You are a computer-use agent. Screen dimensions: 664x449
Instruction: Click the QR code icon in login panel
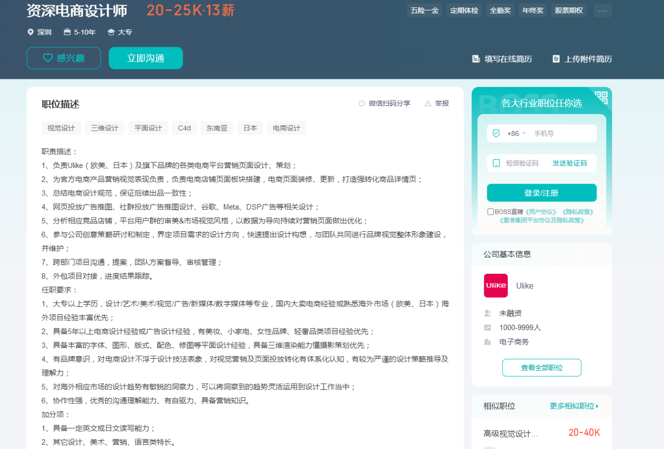(601, 97)
